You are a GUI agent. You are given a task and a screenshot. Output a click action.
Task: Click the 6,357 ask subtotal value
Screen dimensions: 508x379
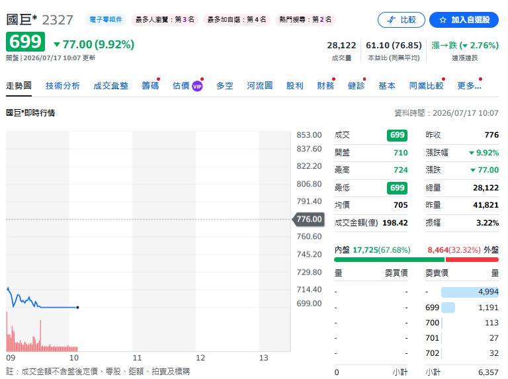(488, 372)
